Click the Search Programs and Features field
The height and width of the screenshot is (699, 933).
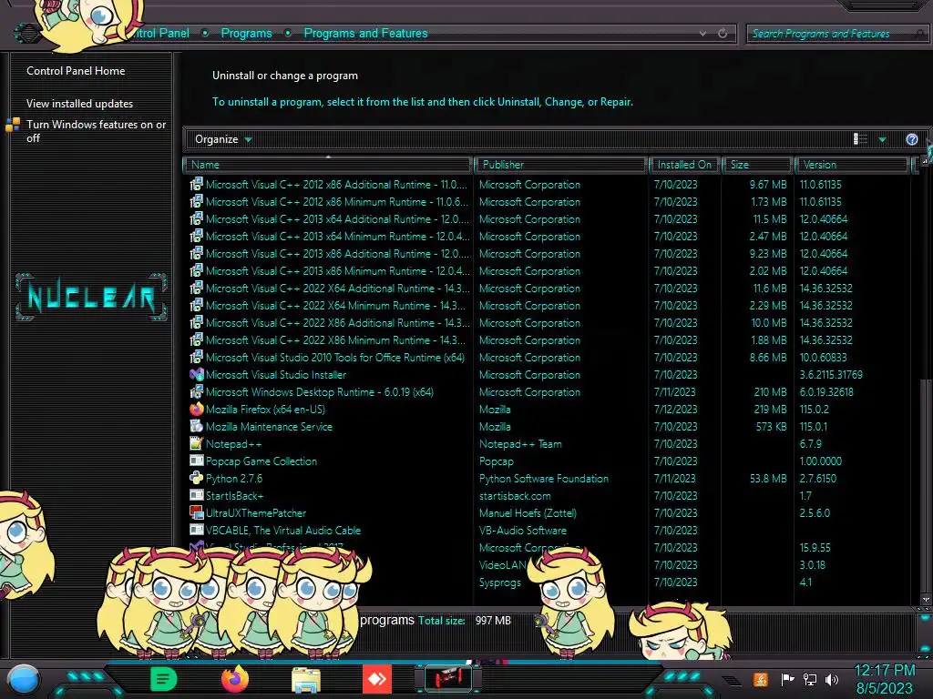pyautogui.click(x=836, y=34)
